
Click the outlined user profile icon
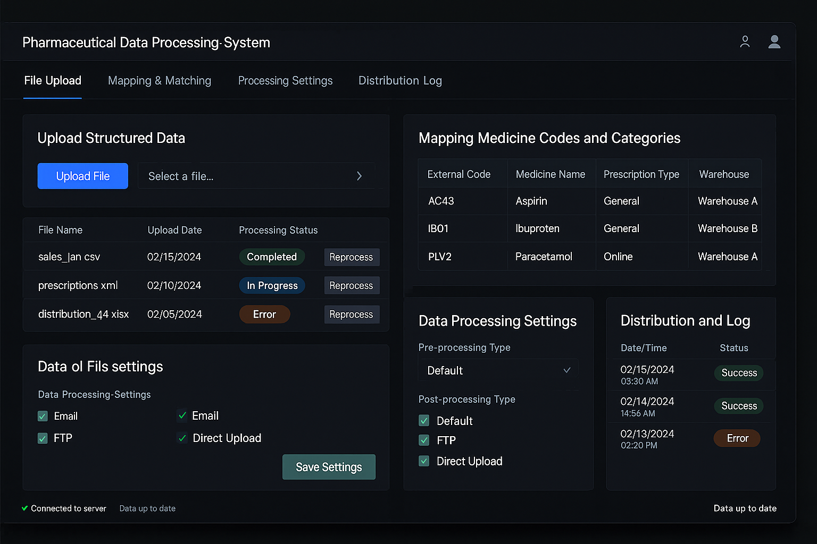click(x=745, y=42)
